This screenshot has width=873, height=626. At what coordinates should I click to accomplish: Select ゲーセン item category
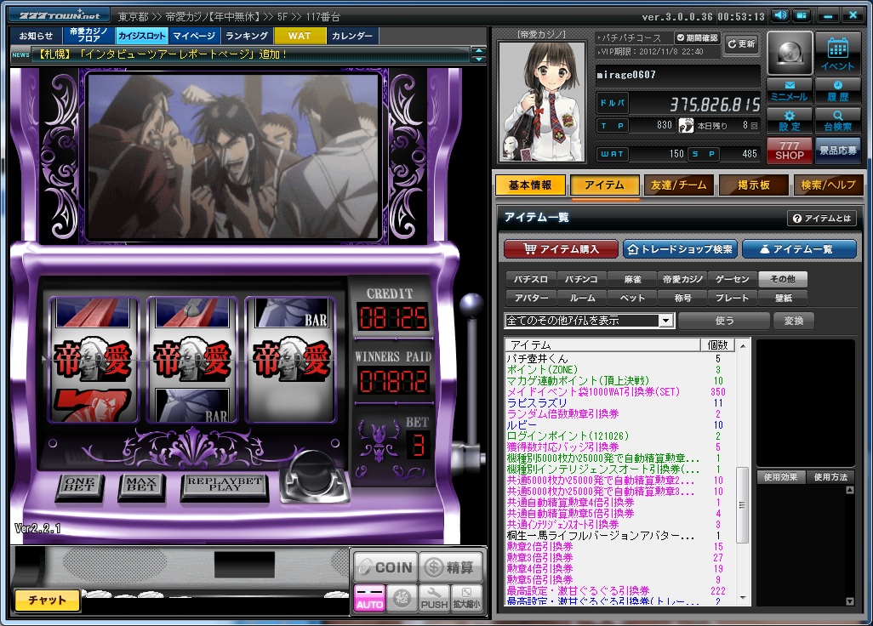(733, 279)
